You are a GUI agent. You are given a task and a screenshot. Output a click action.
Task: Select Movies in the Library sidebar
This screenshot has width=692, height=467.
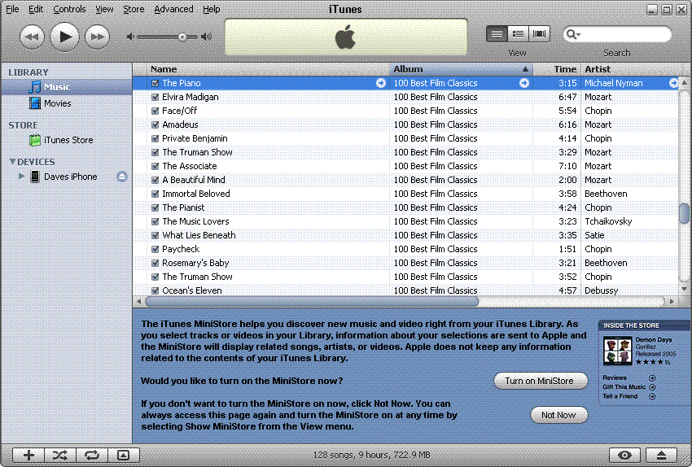(67, 103)
